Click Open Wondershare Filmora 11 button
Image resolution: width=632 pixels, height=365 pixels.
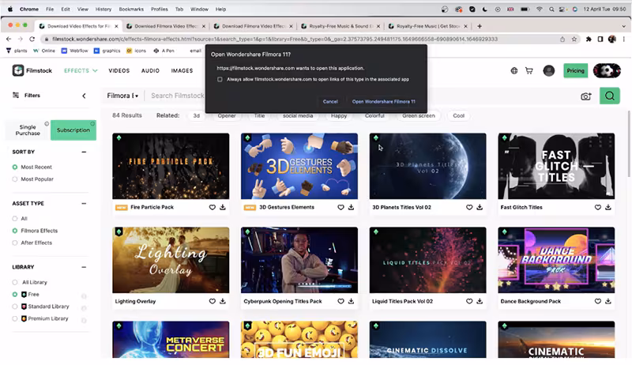[x=383, y=102]
